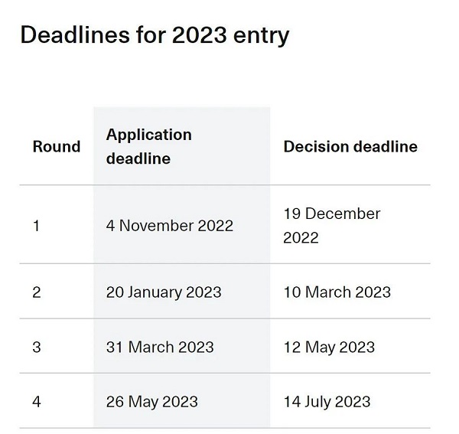Click the '26 May 2023' application deadline
This screenshot has width=459, height=434.
[x=152, y=401]
